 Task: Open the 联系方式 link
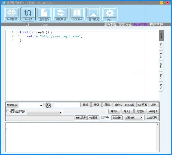(x=125, y=24)
